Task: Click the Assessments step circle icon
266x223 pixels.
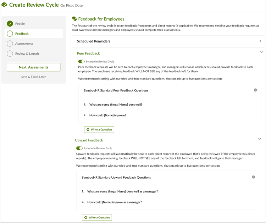Action: [x=10, y=44]
